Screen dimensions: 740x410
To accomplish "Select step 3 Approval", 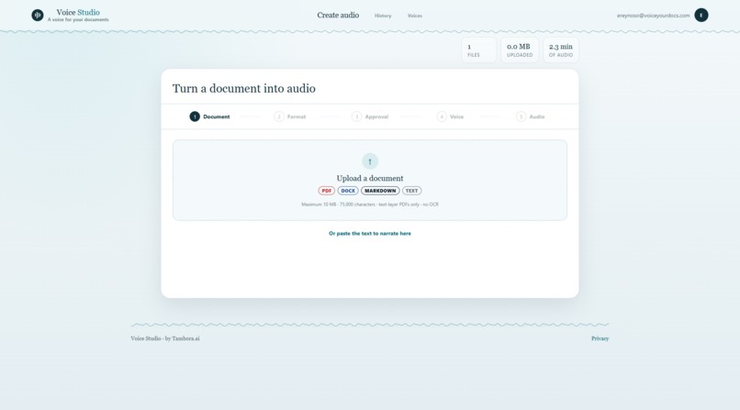I will coord(370,116).
